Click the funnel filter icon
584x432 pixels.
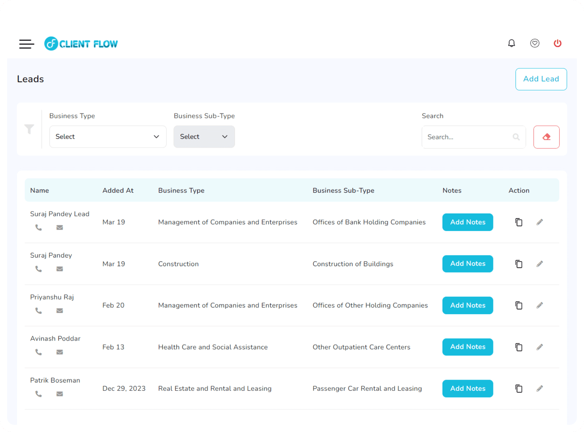29,129
